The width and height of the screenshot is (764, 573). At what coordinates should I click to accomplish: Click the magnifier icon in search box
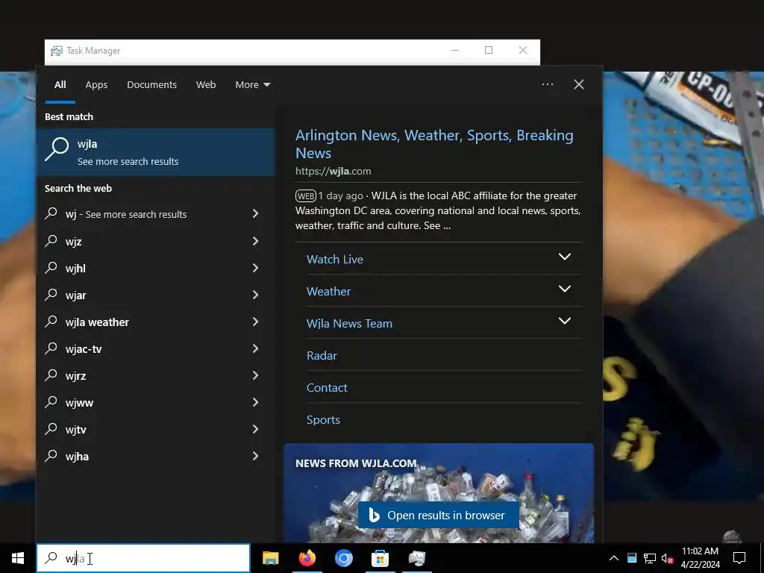pyautogui.click(x=51, y=557)
